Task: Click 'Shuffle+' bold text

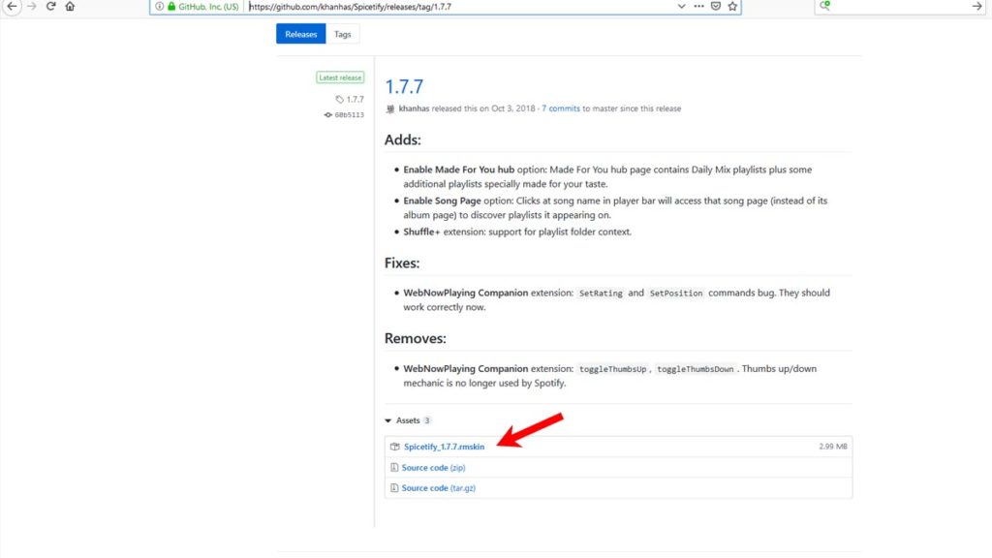Action: (421, 232)
